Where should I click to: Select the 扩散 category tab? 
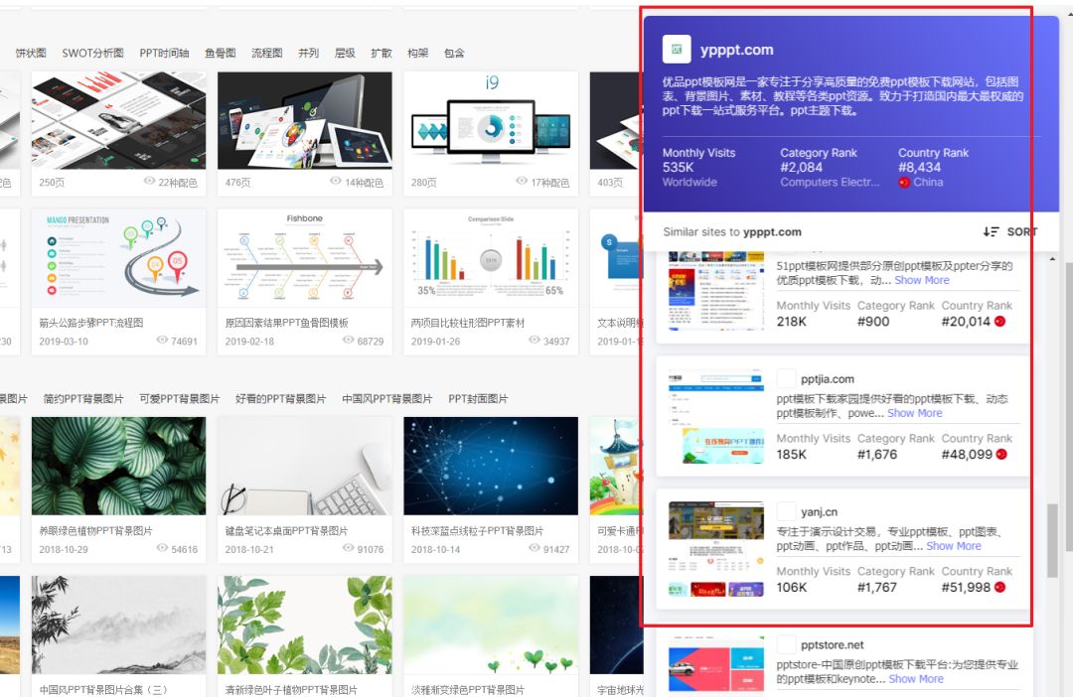(x=382, y=53)
